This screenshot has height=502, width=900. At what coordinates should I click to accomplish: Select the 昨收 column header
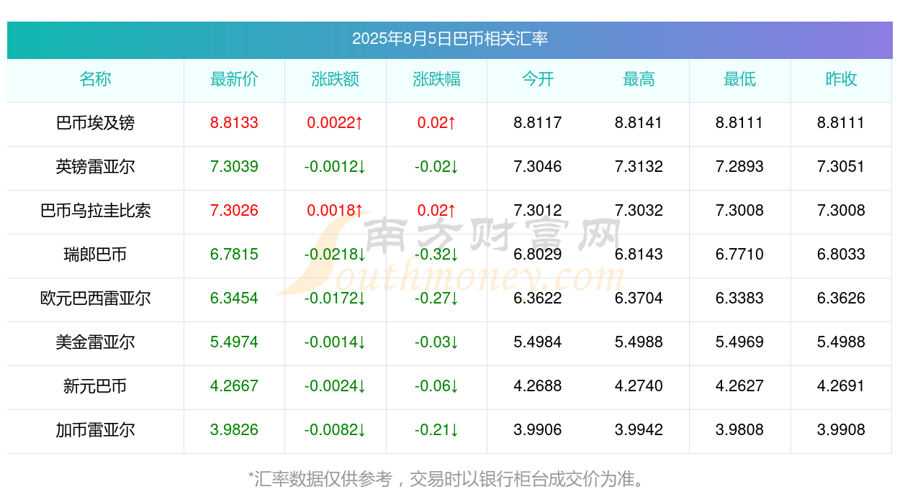tap(841, 79)
